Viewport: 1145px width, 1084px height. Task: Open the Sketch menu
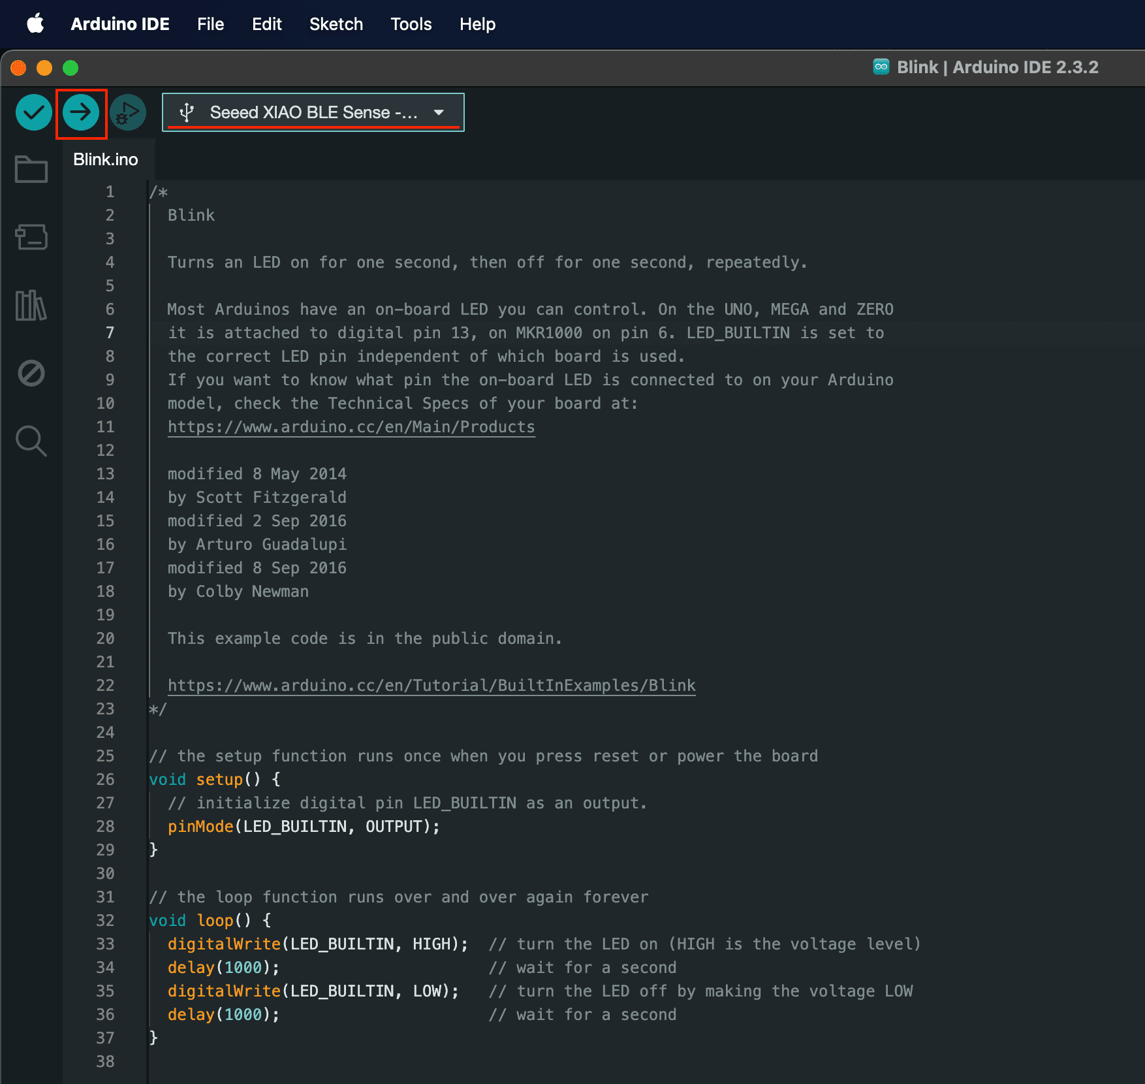336,24
